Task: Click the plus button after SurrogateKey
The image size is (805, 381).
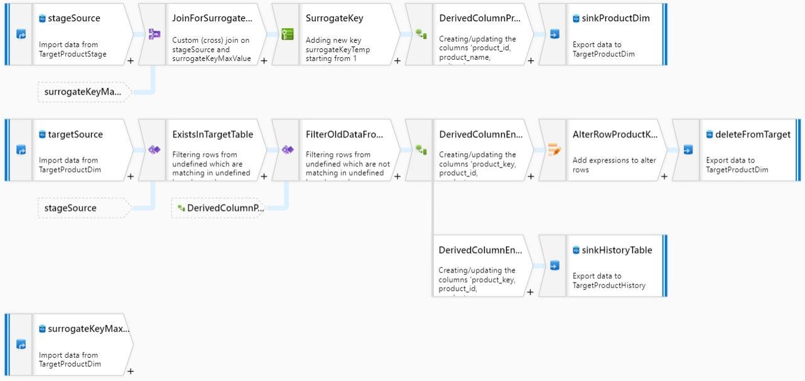Action: pyautogui.click(x=396, y=62)
